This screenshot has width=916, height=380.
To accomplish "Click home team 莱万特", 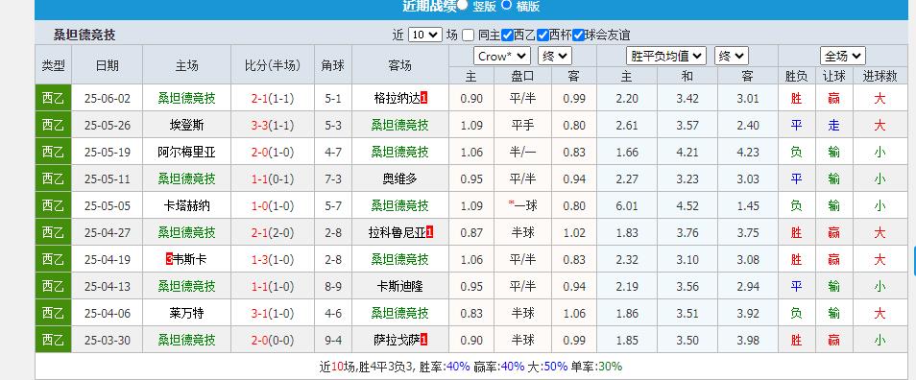I will click(x=187, y=313).
